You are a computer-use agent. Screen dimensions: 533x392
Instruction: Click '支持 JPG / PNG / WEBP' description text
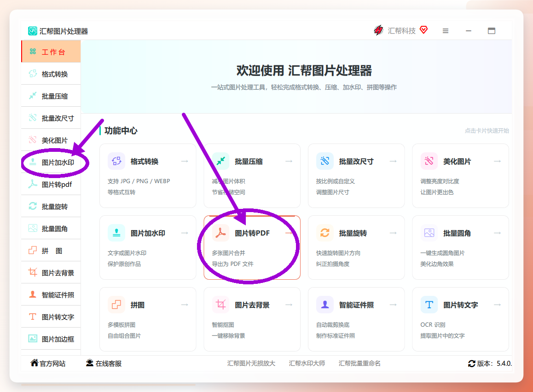(x=139, y=181)
